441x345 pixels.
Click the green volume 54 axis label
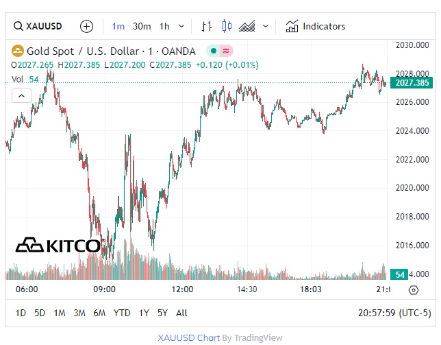tap(399, 274)
